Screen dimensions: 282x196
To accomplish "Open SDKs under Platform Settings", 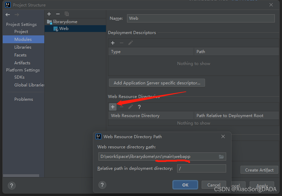I will click(19, 77).
